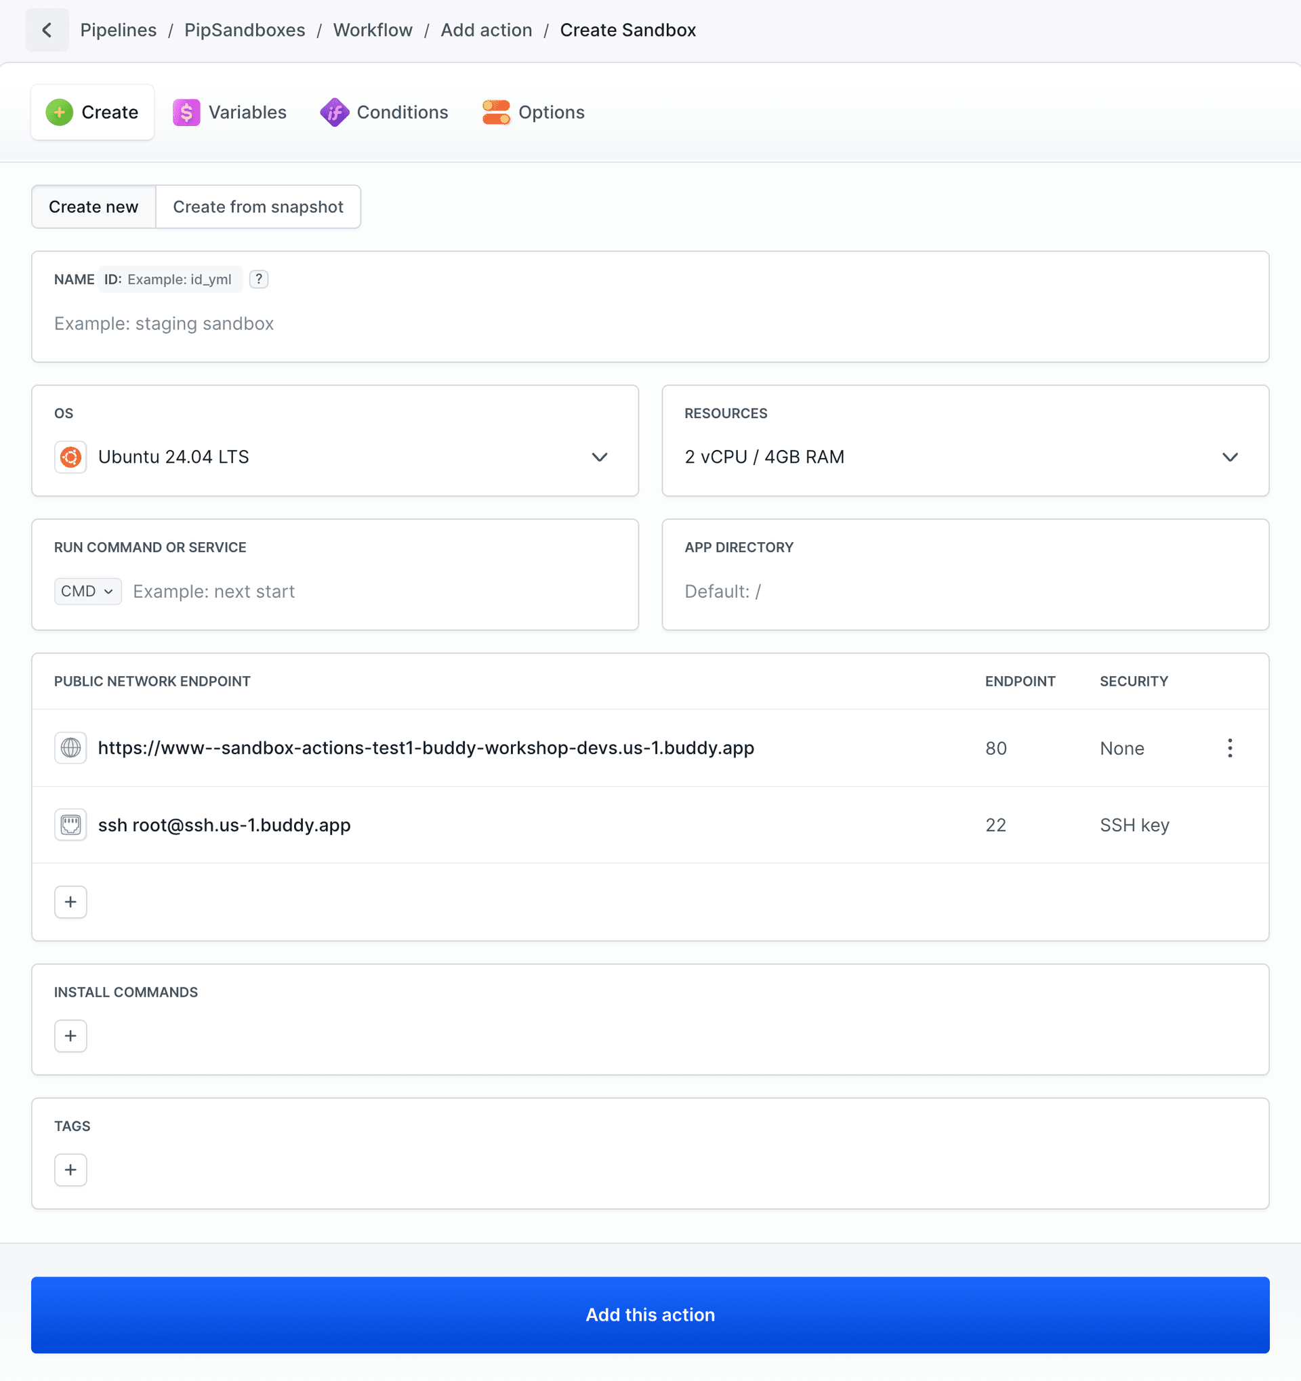This screenshot has width=1301, height=1381.
Task: Select the Create new option
Action: [93, 207]
